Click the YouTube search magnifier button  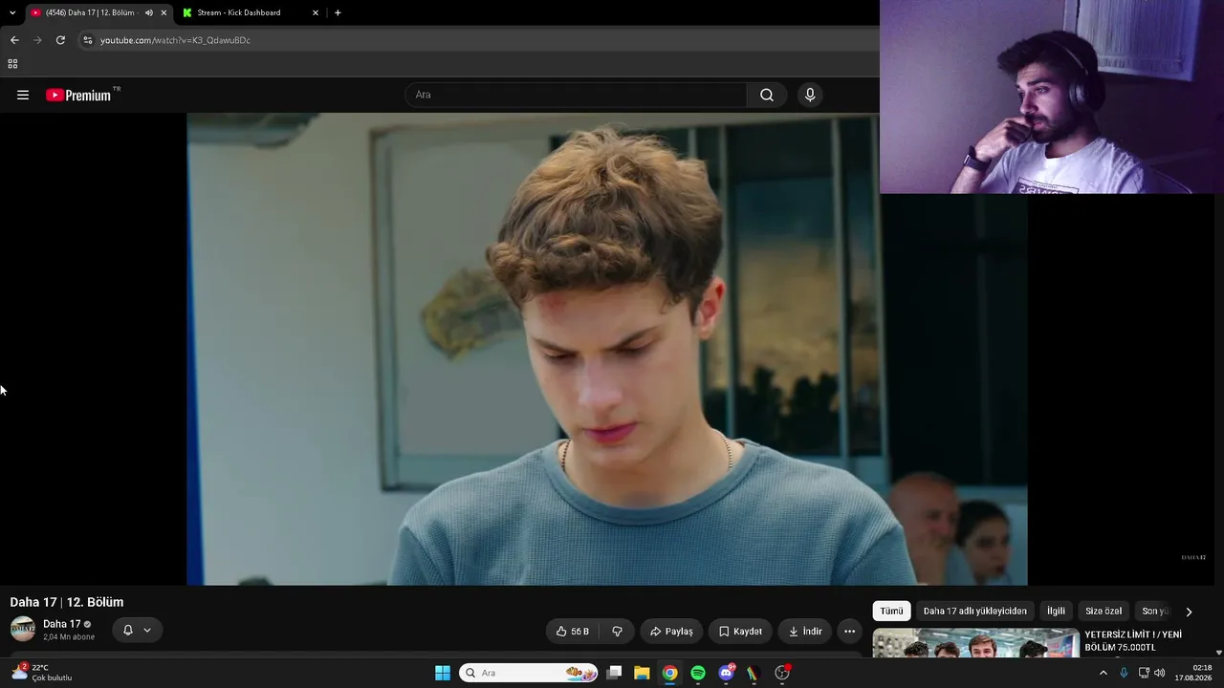tap(767, 95)
